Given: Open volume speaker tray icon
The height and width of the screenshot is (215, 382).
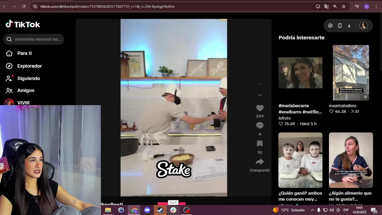Looking at the screenshot, I should (332, 210).
